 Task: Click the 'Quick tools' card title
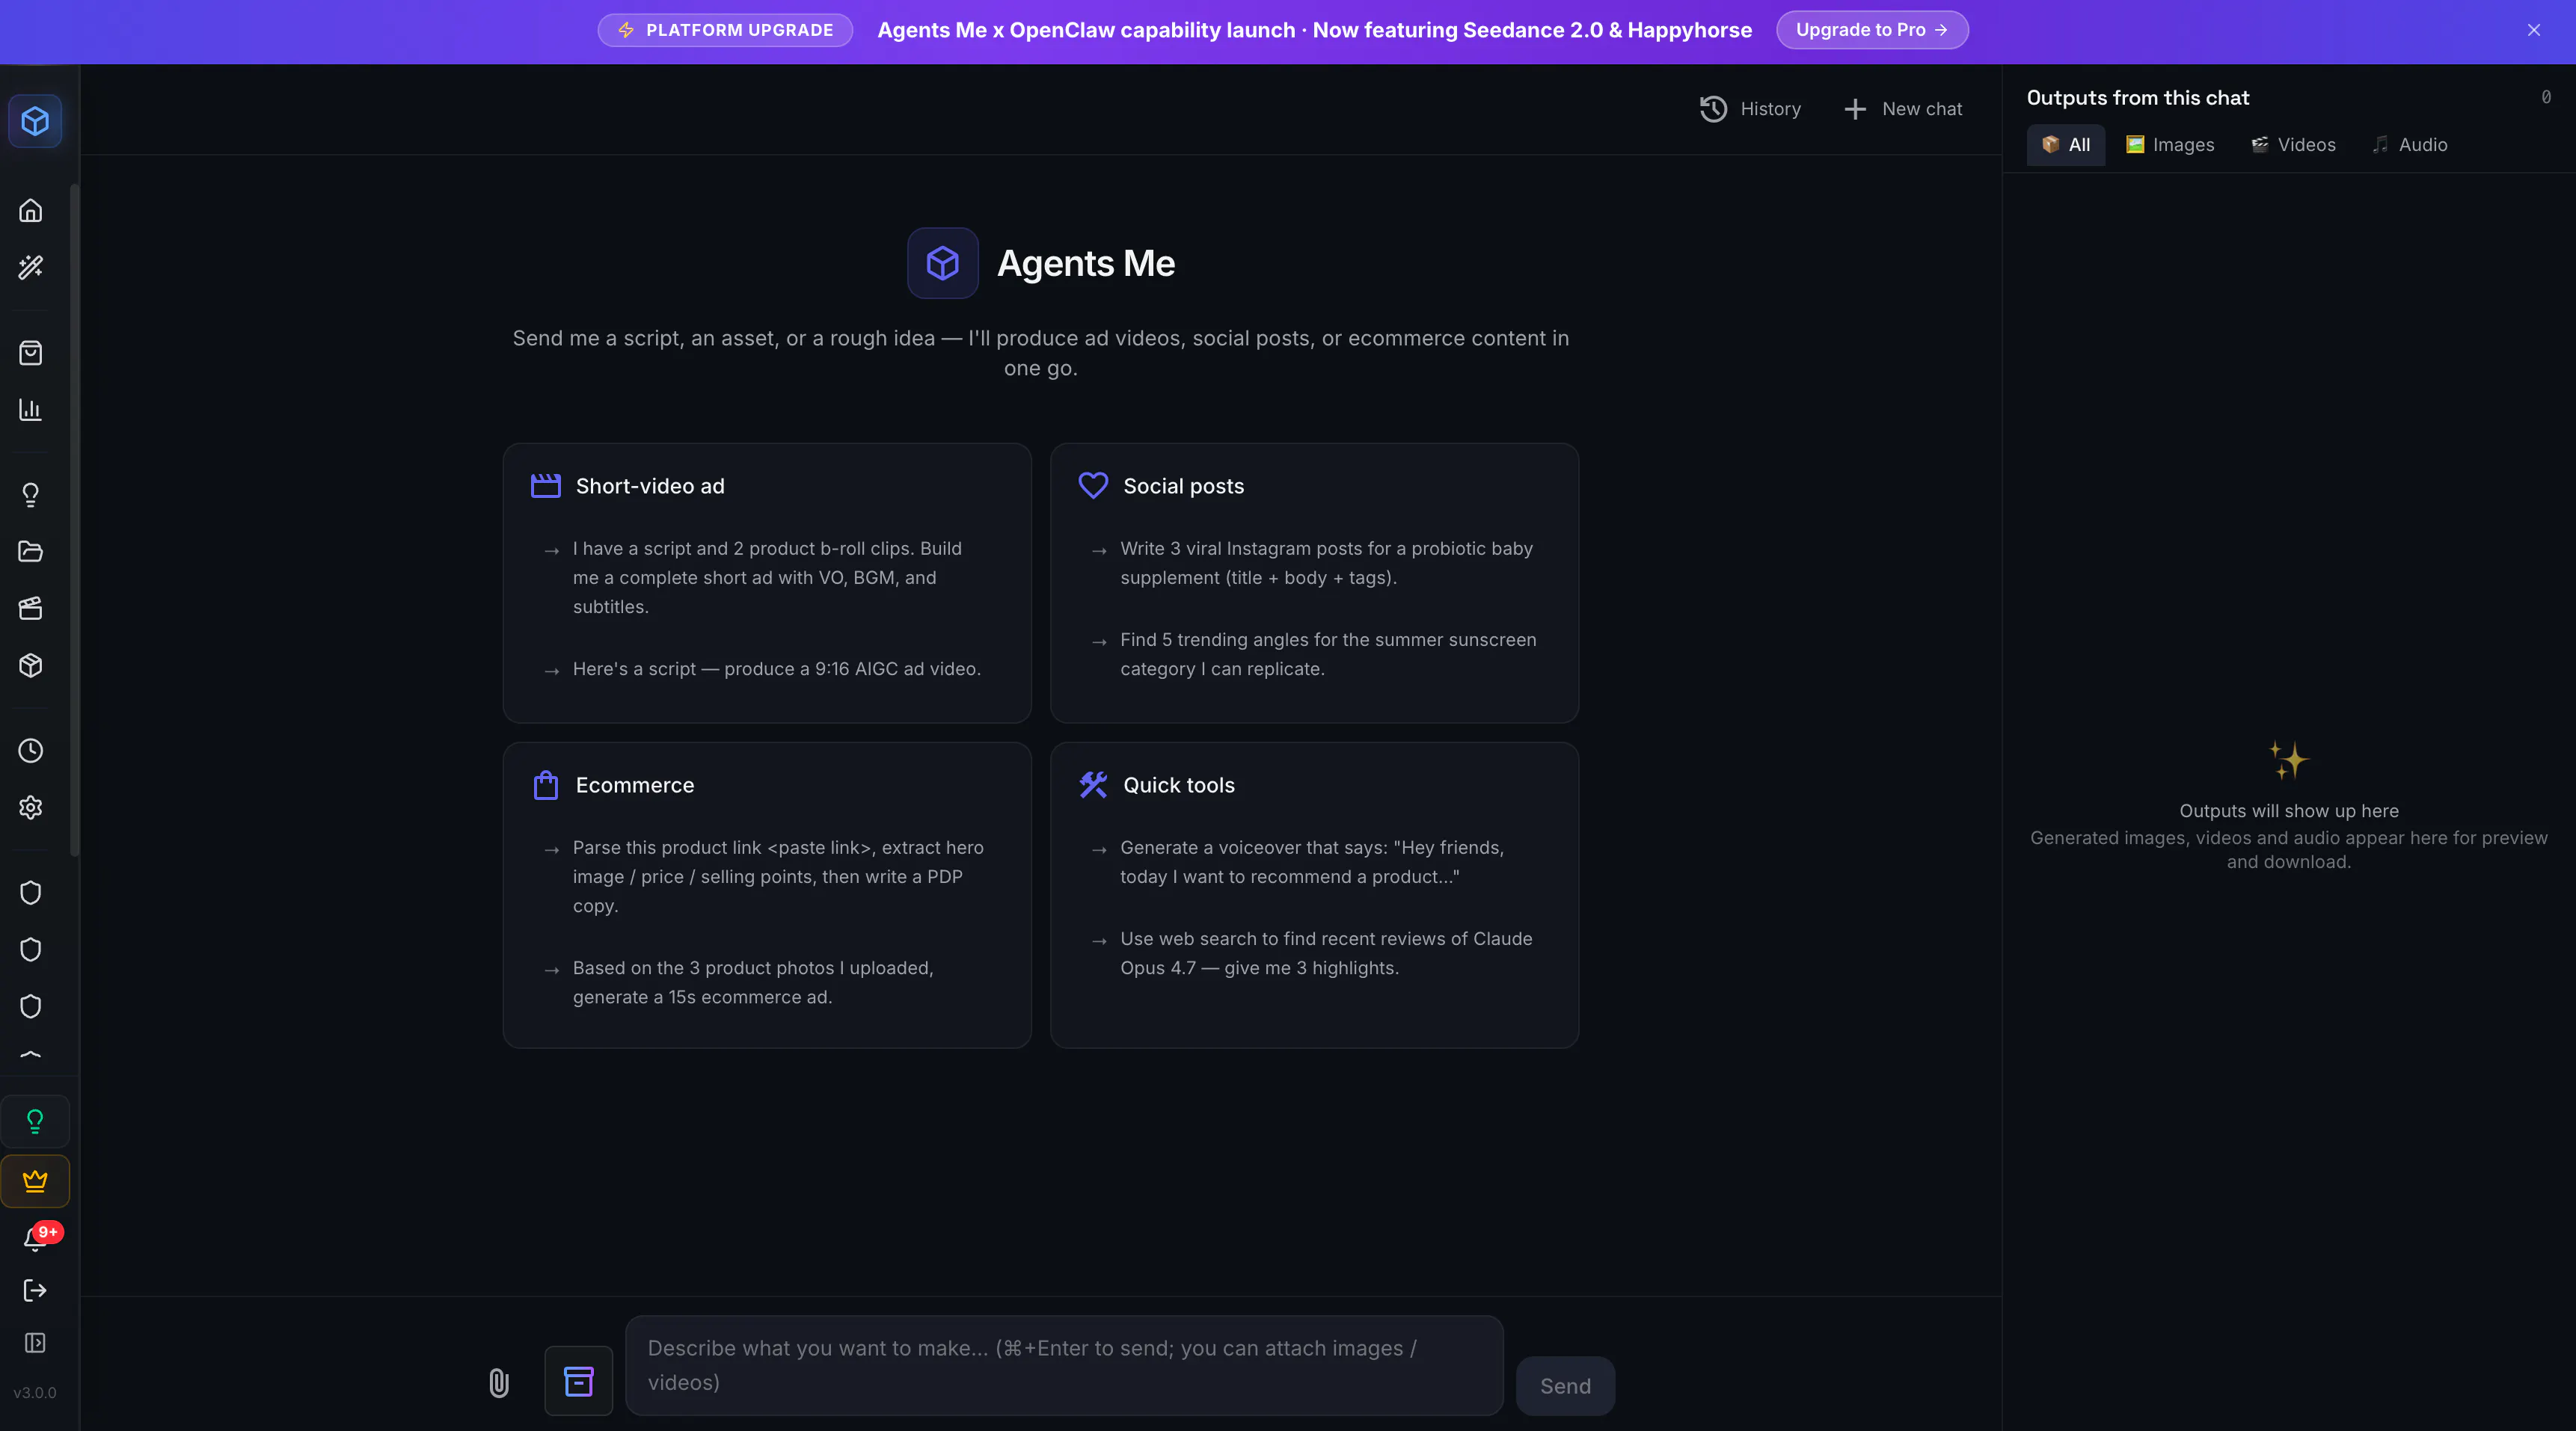click(1179, 784)
